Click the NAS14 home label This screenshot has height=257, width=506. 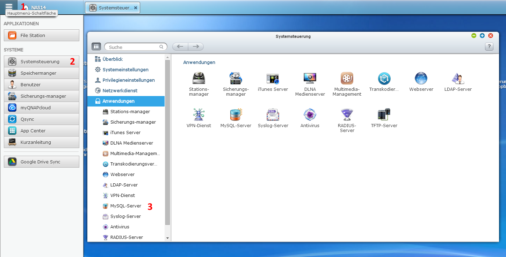pyautogui.click(x=38, y=7)
